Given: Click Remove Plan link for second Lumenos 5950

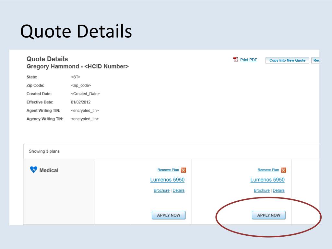Looking at the screenshot, I should [x=268, y=170].
